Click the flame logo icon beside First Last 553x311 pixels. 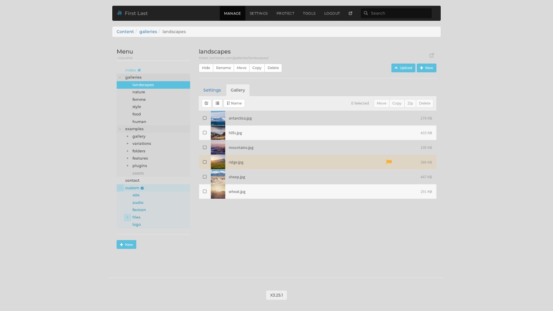point(119,13)
